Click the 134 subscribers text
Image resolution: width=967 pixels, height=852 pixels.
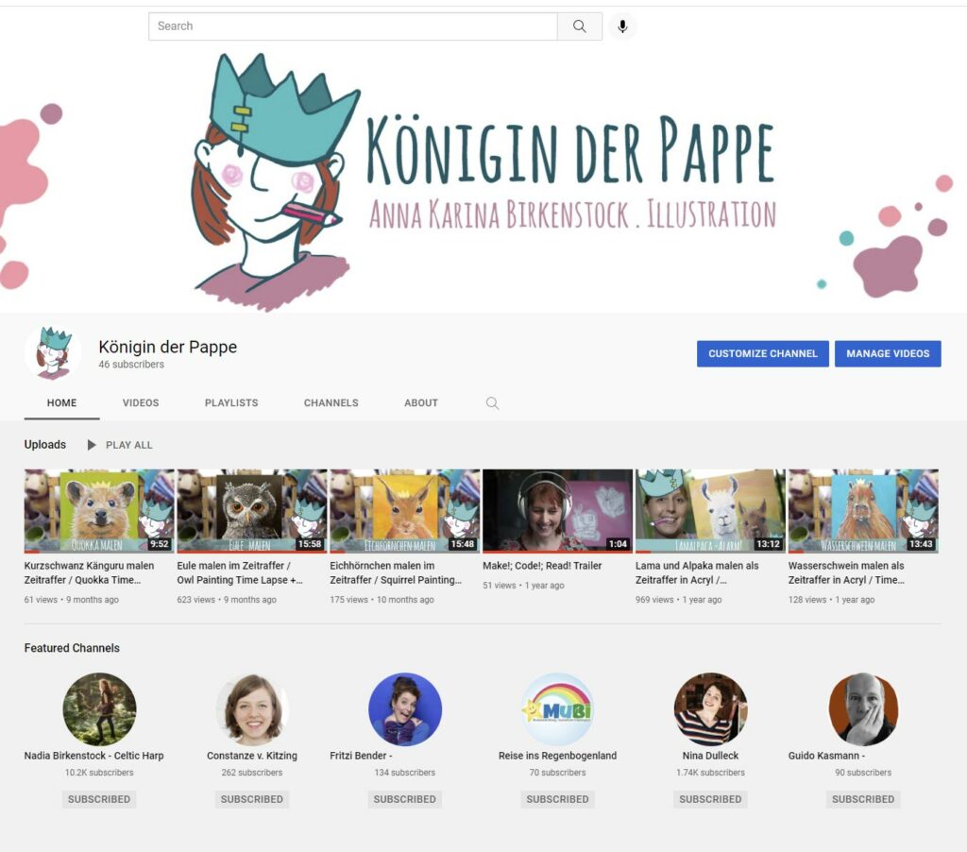pos(405,773)
